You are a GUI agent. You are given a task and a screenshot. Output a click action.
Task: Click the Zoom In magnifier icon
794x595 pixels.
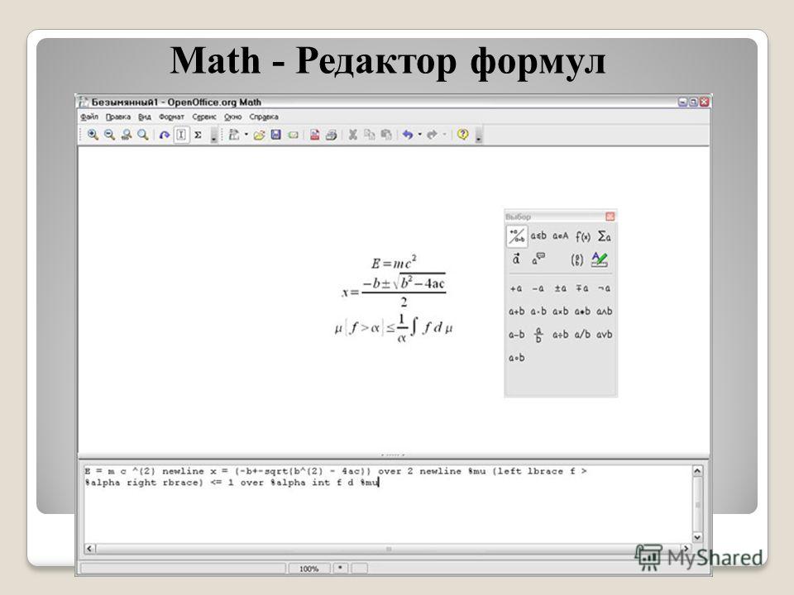pos(93,135)
